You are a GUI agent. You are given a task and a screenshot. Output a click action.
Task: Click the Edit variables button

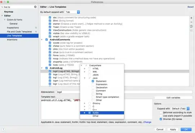(173, 98)
